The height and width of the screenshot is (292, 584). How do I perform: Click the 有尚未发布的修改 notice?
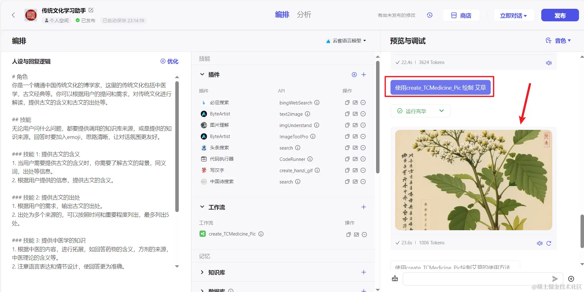click(396, 15)
